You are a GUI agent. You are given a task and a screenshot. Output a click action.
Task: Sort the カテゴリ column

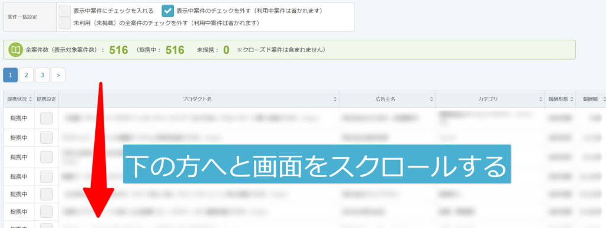[541, 99]
